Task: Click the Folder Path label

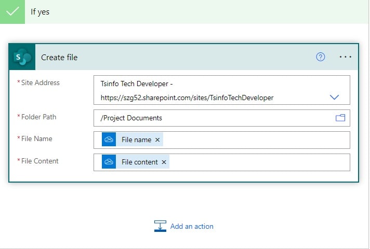Action: (38, 117)
